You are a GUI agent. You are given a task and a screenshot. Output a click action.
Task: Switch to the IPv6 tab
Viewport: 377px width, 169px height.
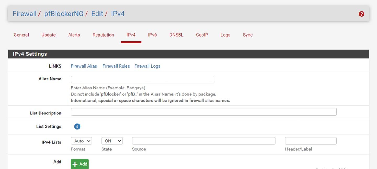tap(152, 35)
